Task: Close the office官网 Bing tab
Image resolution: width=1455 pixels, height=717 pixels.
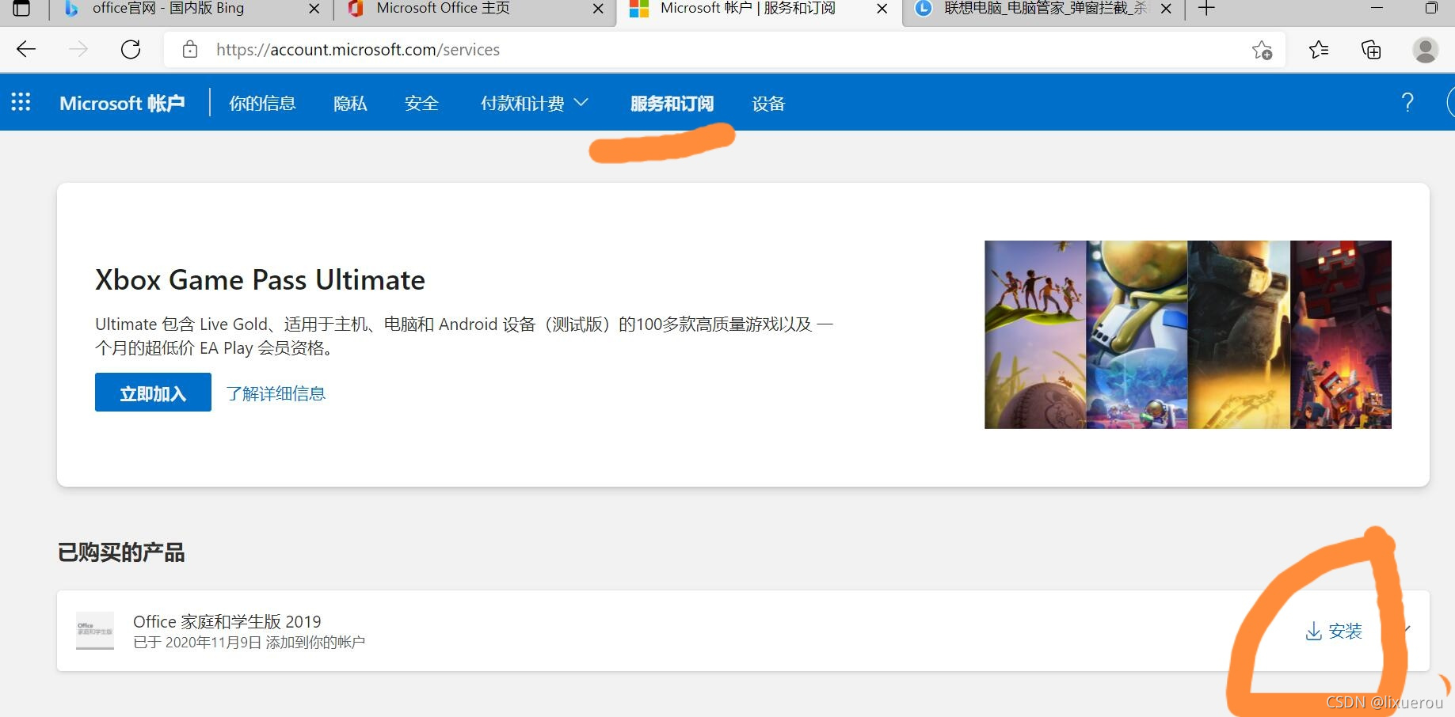Action: [314, 9]
